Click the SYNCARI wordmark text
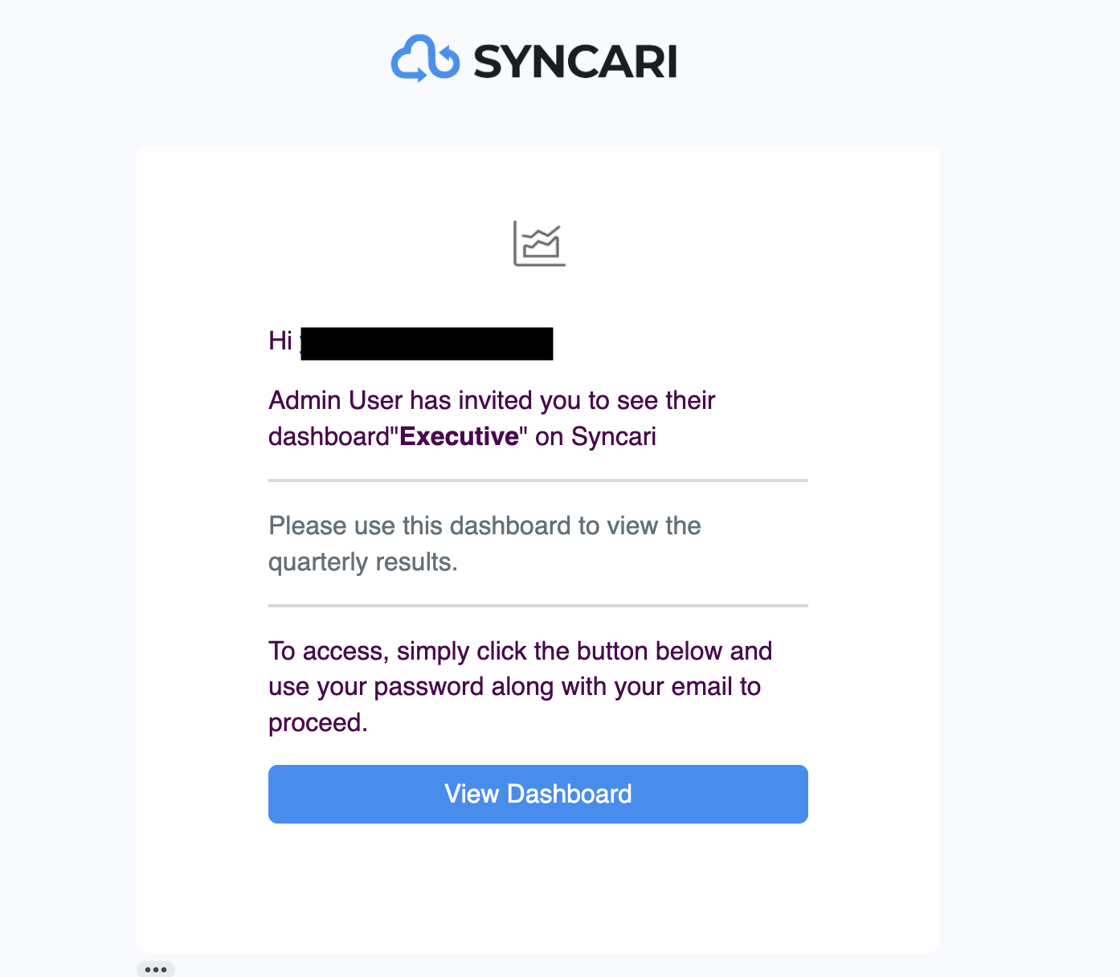 [x=575, y=61]
